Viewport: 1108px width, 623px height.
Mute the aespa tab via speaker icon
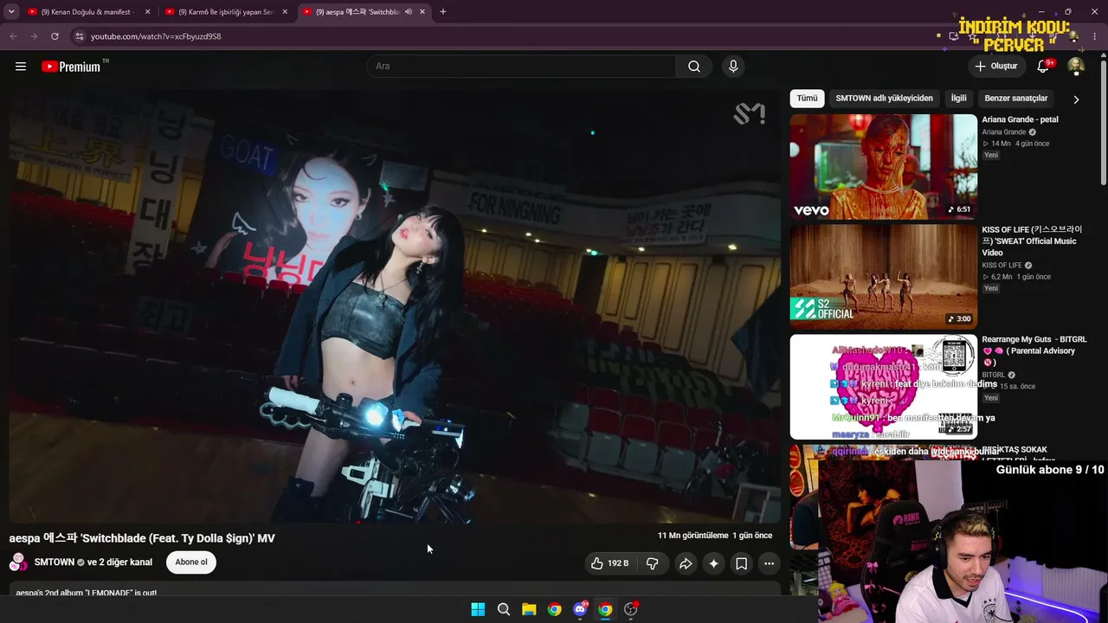408,12
